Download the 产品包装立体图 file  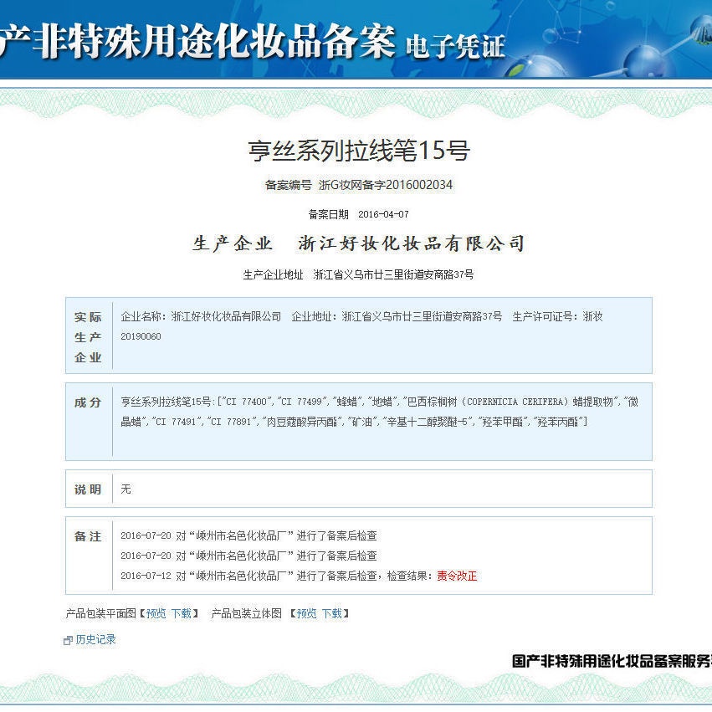point(331,613)
